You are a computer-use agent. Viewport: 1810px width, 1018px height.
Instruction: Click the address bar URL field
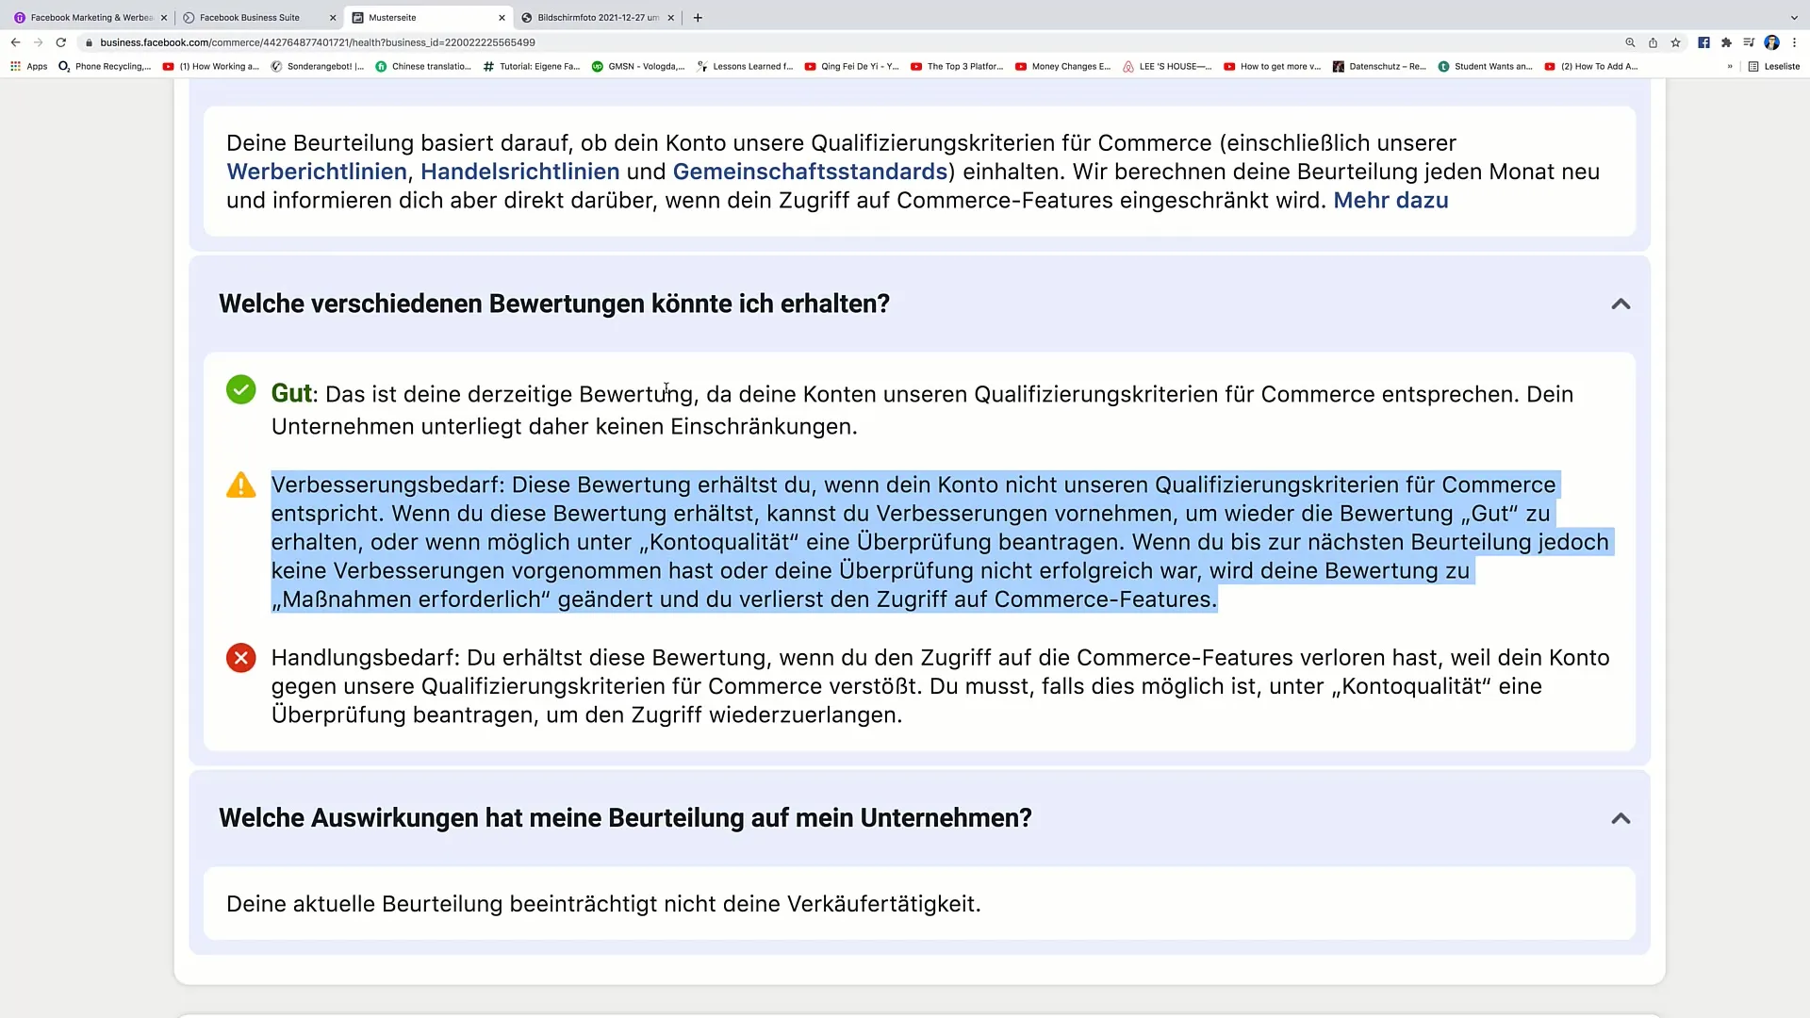(848, 42)
